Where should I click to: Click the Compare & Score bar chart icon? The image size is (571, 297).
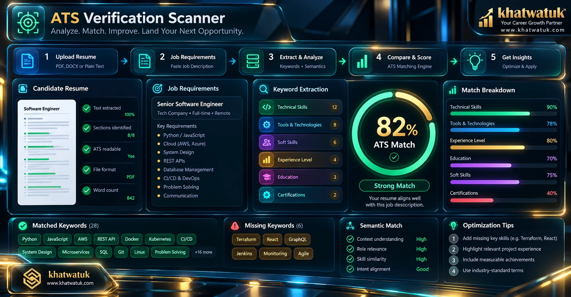click(x=362, y=61)
